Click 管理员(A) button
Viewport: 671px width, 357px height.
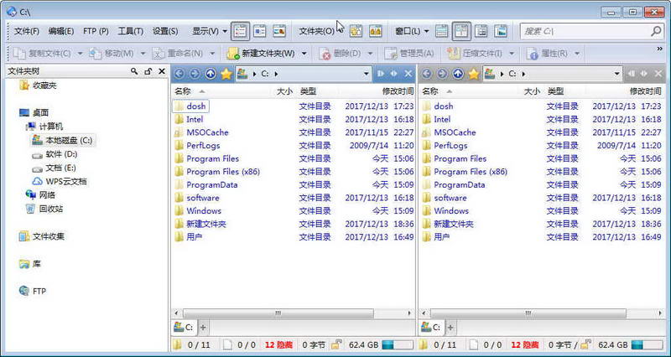409,54
